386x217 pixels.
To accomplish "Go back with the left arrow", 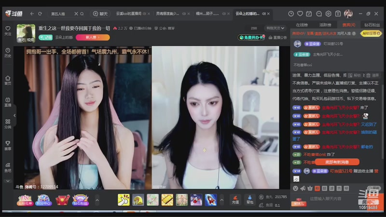I will click(x=32, y=14).
